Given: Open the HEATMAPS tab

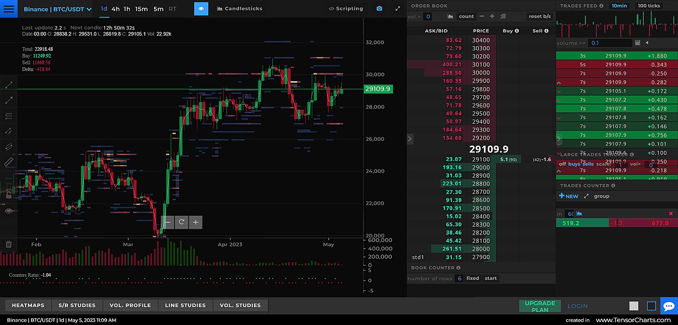Looking at the screenshot, I should [28, 305].
